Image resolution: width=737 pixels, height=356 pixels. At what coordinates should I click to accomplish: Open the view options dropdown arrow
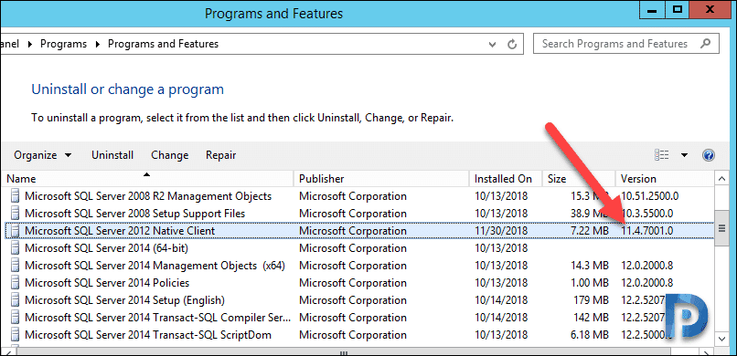coord(684,155)
